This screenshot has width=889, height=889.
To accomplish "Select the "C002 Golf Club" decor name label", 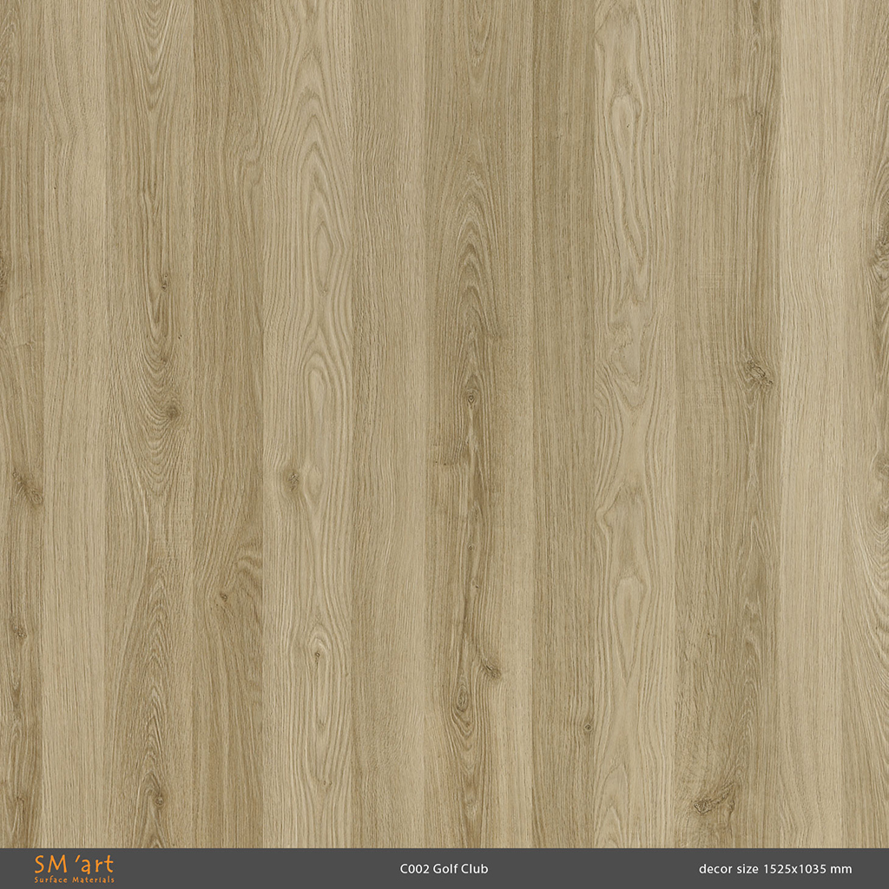I will (444, 869).
